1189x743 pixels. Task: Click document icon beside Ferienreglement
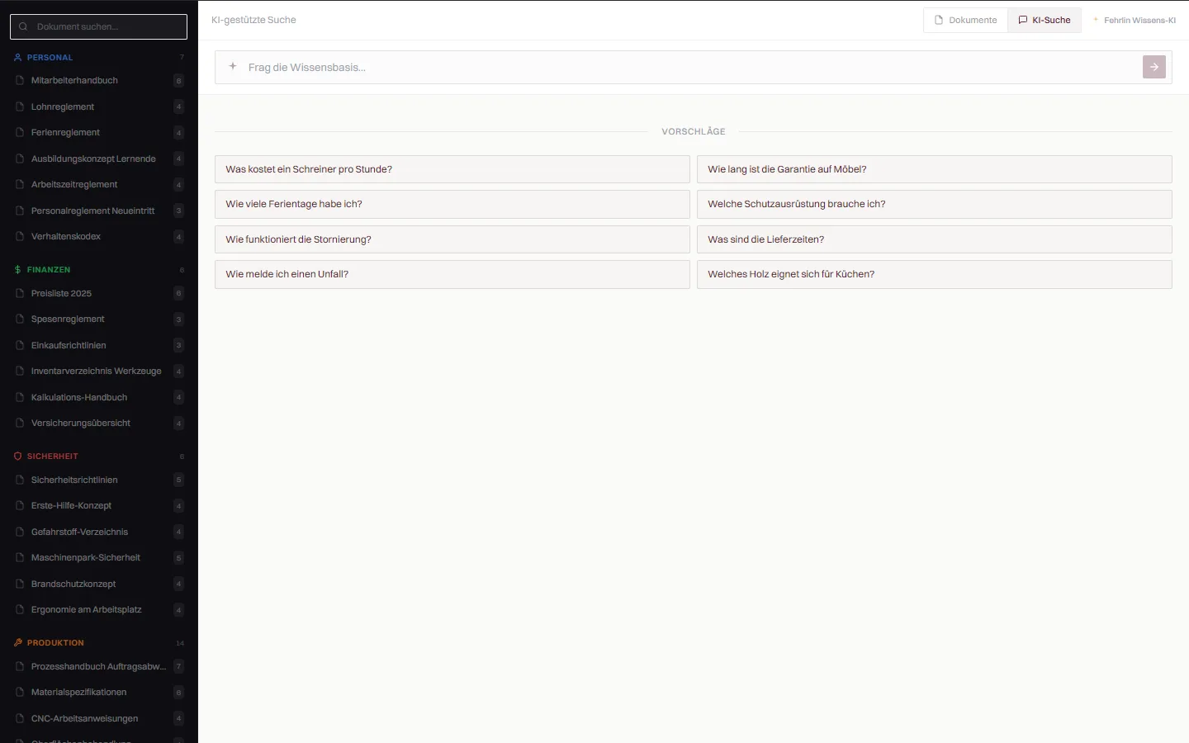tap(20, 133)
